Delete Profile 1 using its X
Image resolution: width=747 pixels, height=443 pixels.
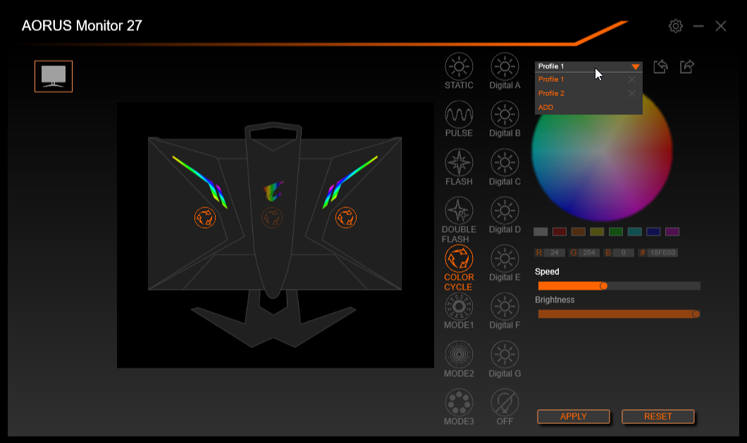click(x=631, y=79)
